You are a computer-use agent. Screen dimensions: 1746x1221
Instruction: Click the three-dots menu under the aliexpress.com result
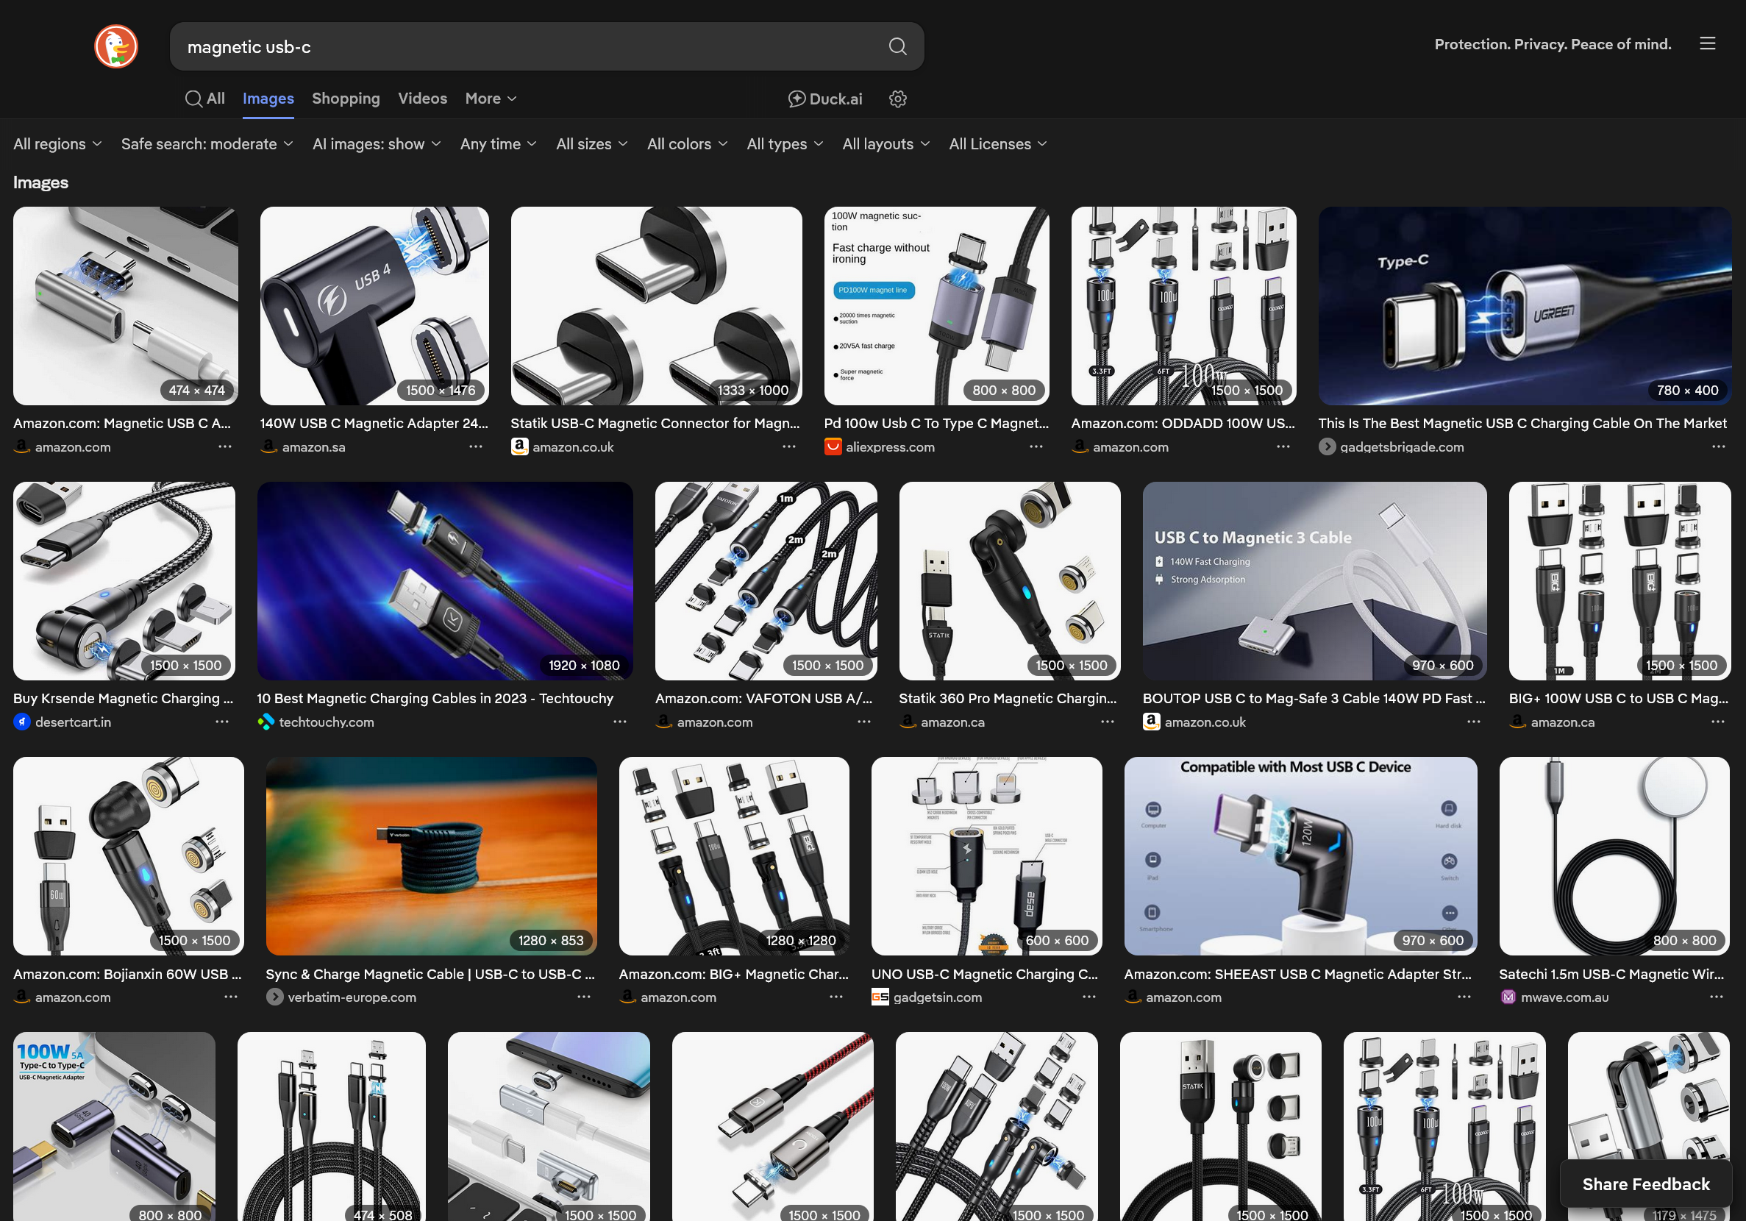coord(1036,446)
